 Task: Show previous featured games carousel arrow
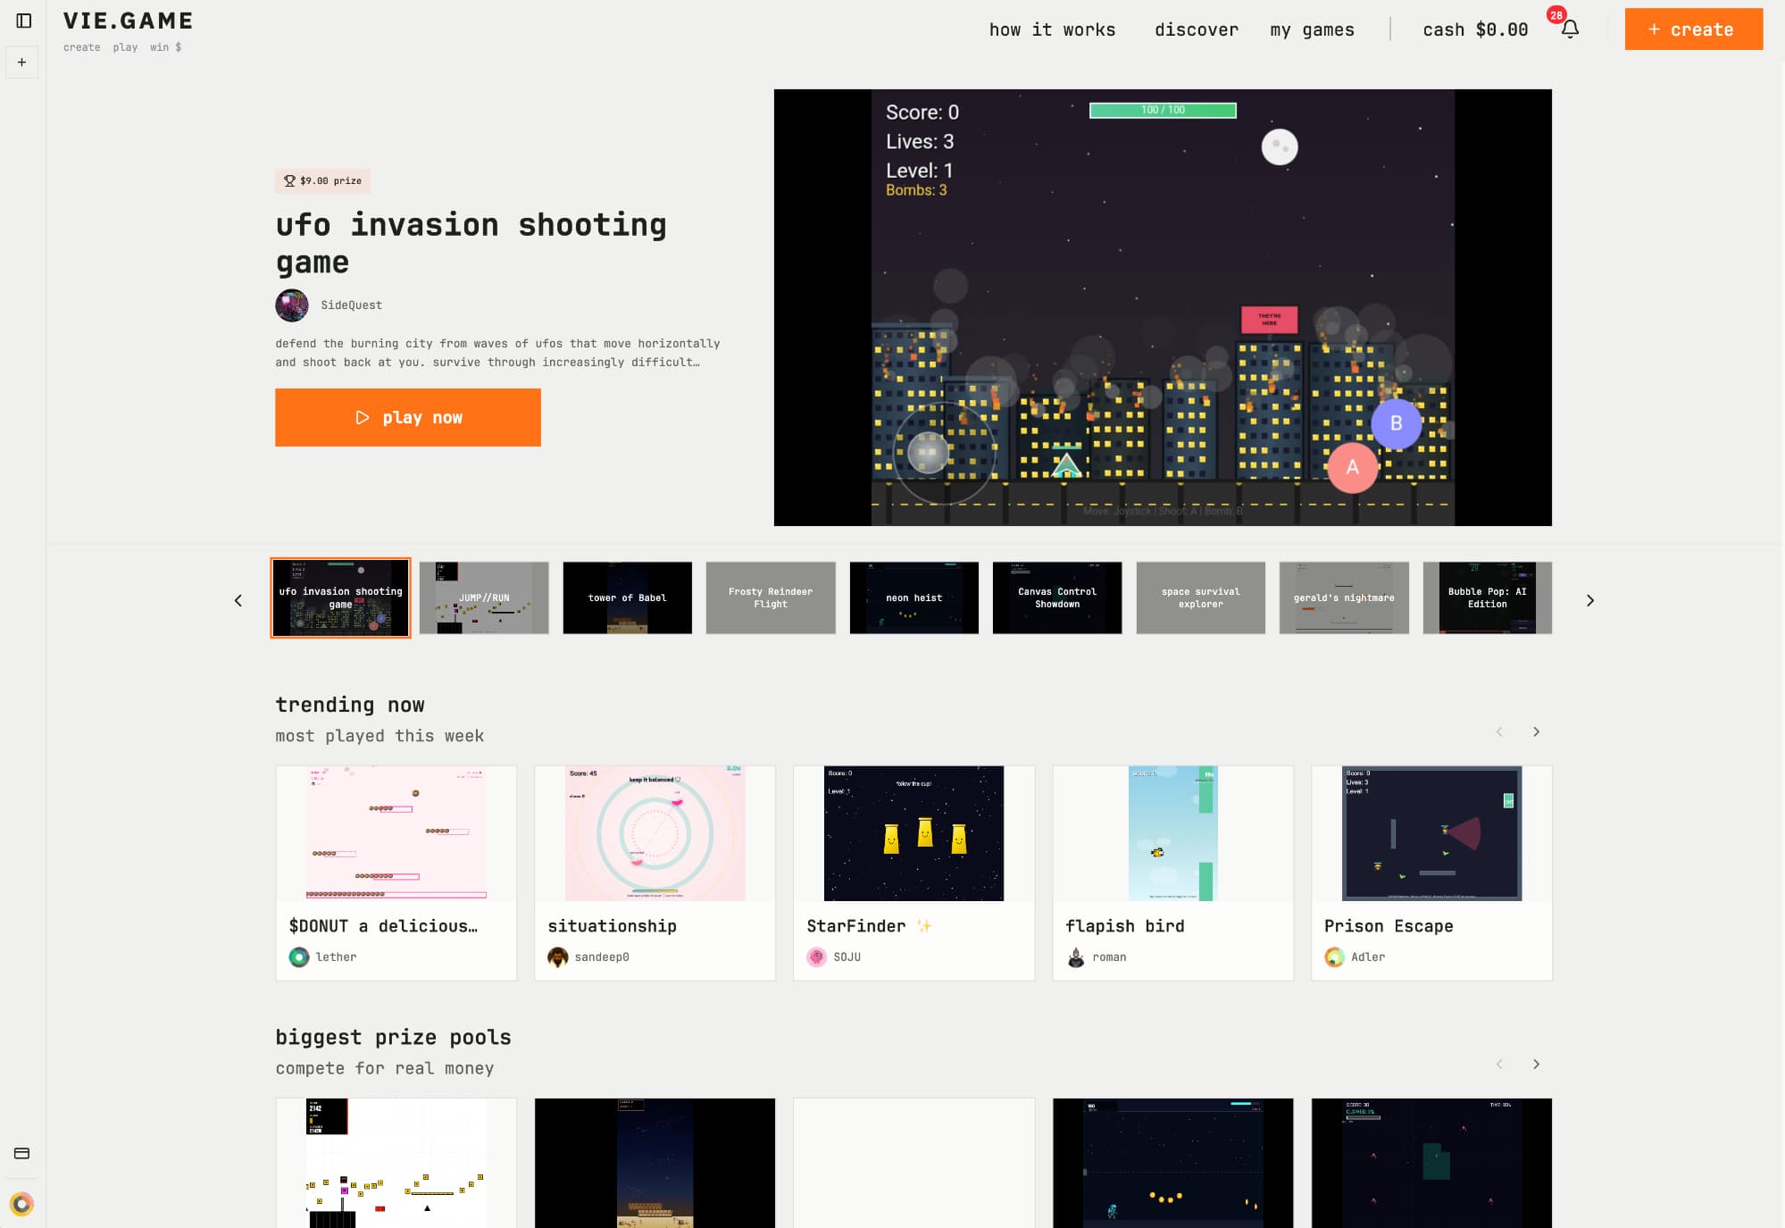click(x=238, y=600)
